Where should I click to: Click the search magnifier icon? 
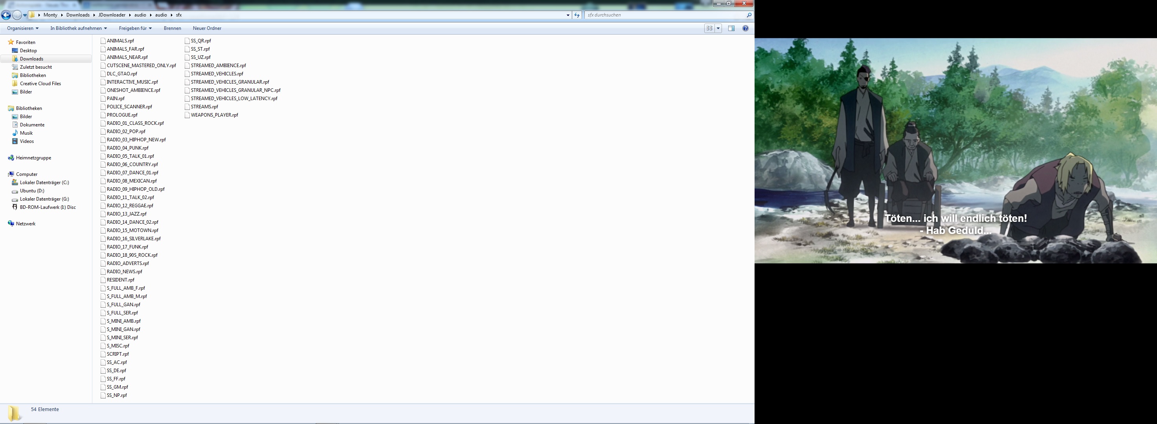tap(749, 15)
